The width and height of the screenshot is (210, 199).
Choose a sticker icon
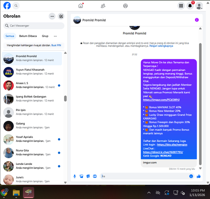(88, 176)
